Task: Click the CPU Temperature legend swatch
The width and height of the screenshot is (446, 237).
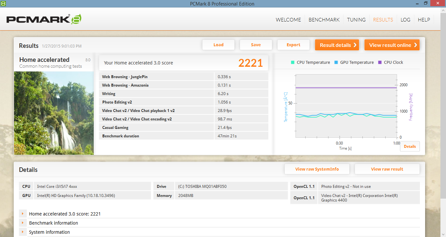Action: pyautogui.click(x=293, y=63)
